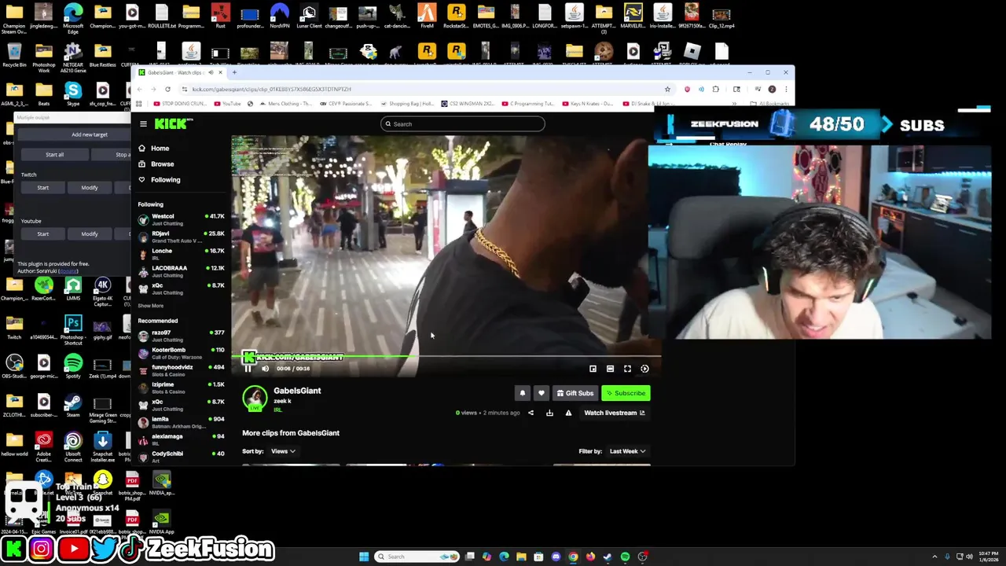Open RDjavi channel in Following list
This screenshot has height=566, width=1006.
pos(181,237)
